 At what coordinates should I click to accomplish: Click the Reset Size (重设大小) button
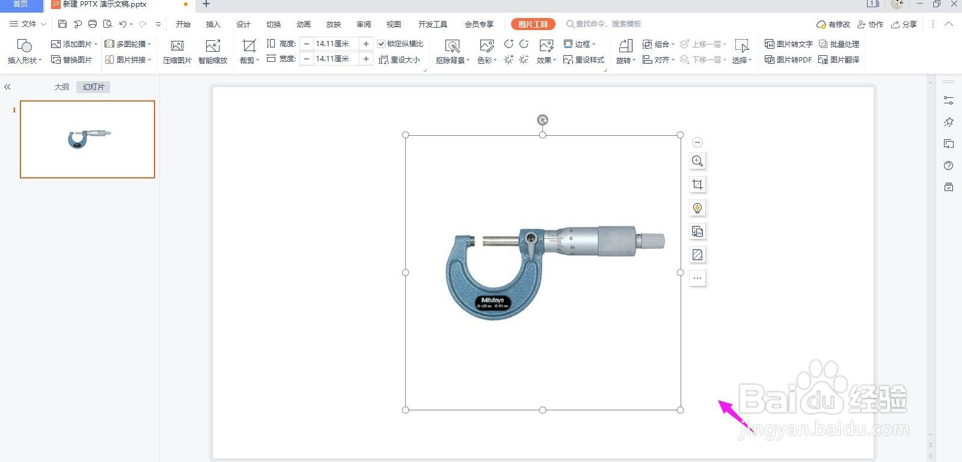coord(399,59)
